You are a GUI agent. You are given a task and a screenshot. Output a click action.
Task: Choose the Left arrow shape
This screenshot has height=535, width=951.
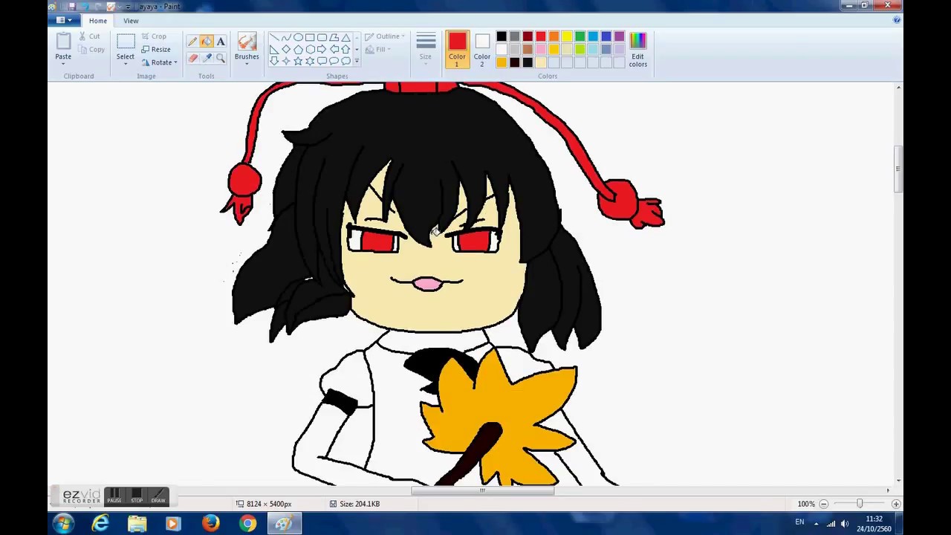[x=334, y=50]
